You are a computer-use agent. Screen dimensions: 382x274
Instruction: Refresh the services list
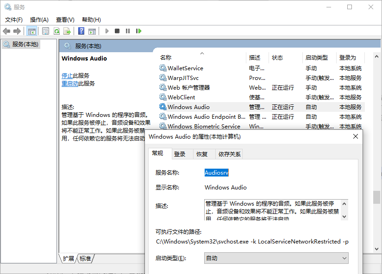pos(56,31)
